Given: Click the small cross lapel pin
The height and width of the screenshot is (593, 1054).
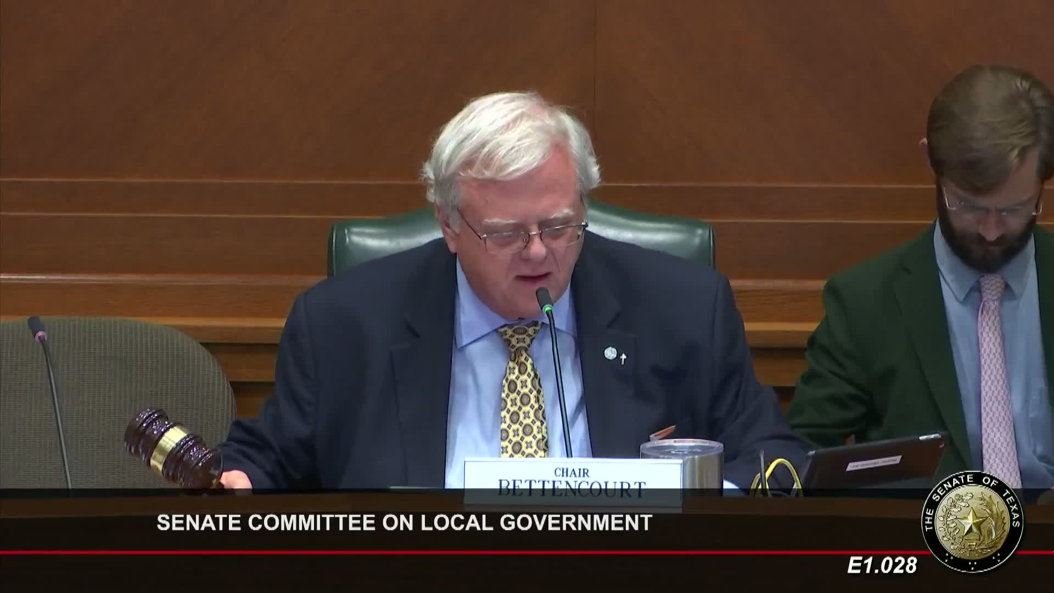Looking at the screenshot, I should click(x=624, y=359).
